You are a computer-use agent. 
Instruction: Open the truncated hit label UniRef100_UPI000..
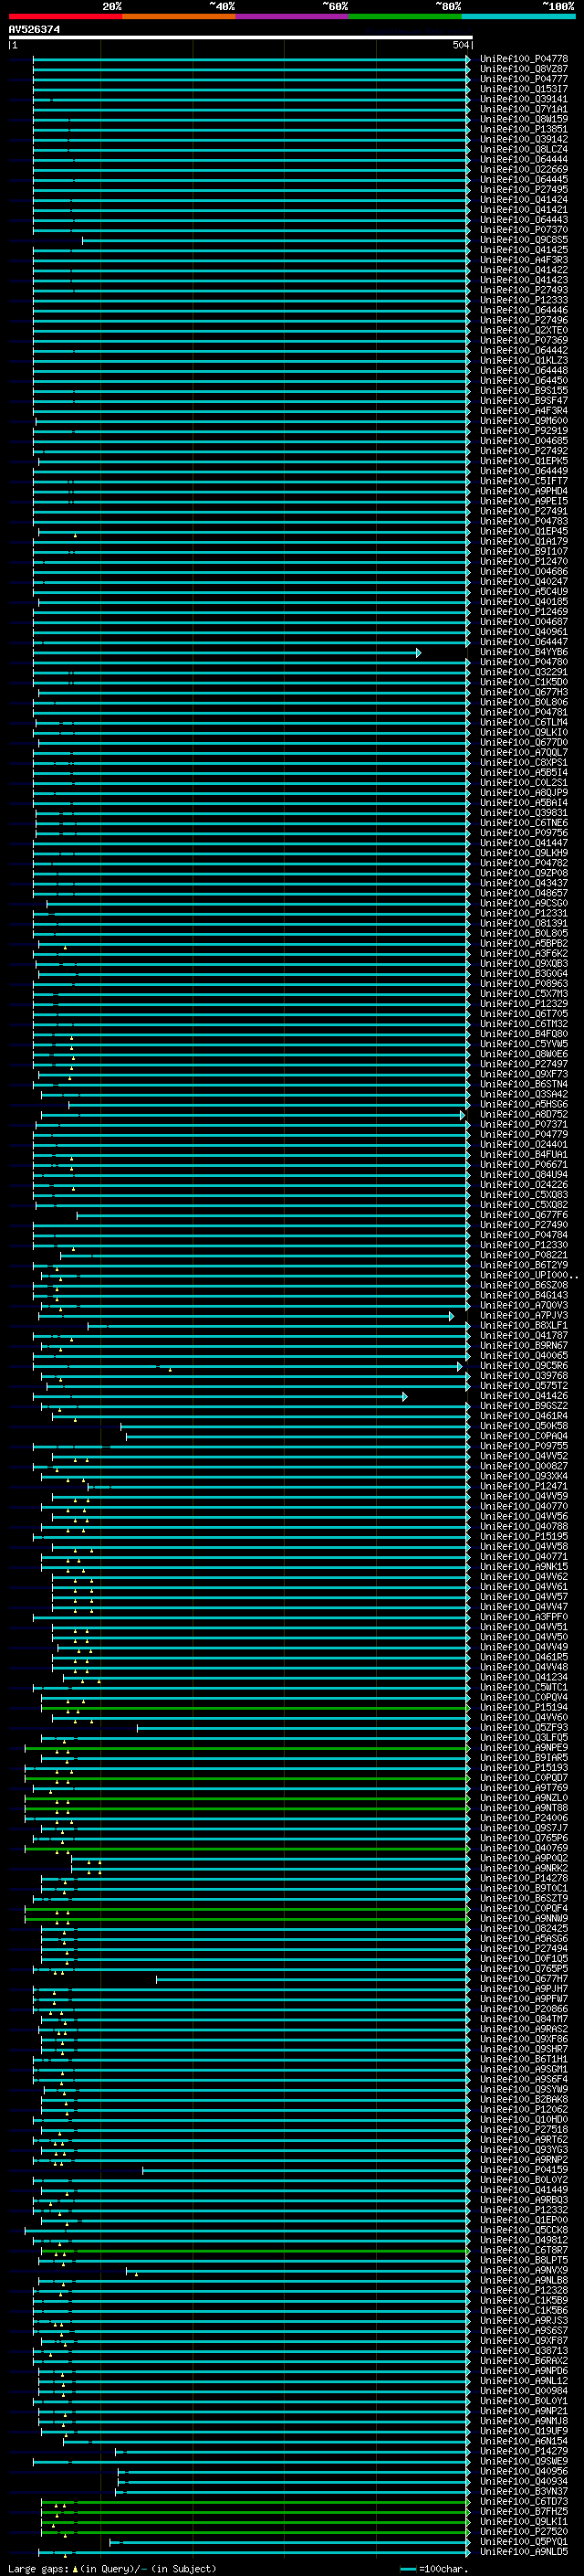[527, 1275]
